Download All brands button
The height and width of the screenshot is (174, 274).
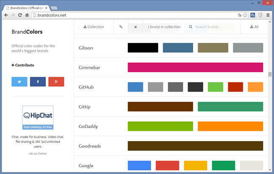[x=254, y=27]
